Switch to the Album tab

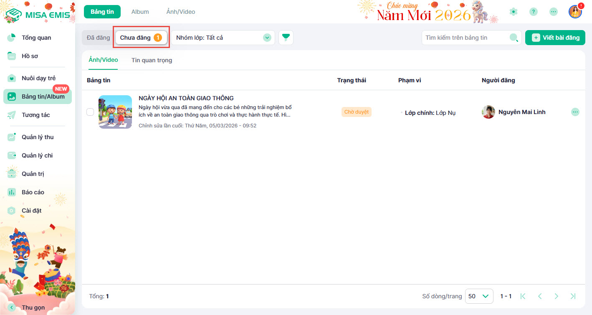[140, 12]
